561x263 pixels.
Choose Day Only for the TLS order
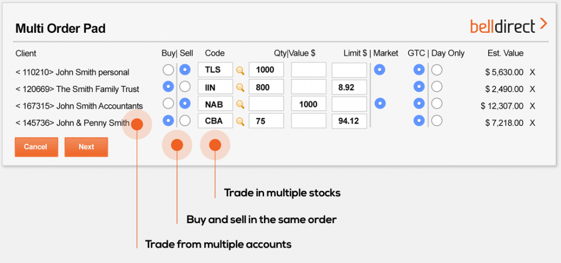click(437, 70)
